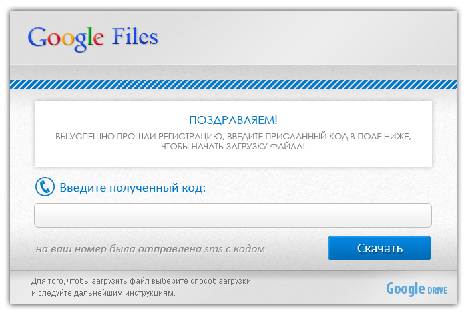The width and height of the screenshot is (466, 333).
Task: Focus the received code input field
Action: [x=233, y=216]
